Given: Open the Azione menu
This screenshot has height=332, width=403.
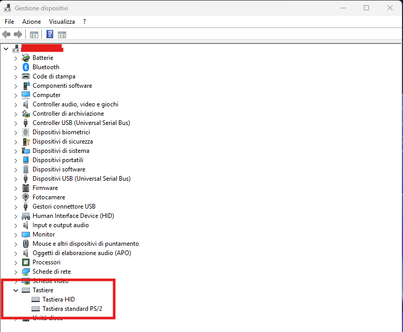Looking at the screenshot, I should (x=32, y=22).
